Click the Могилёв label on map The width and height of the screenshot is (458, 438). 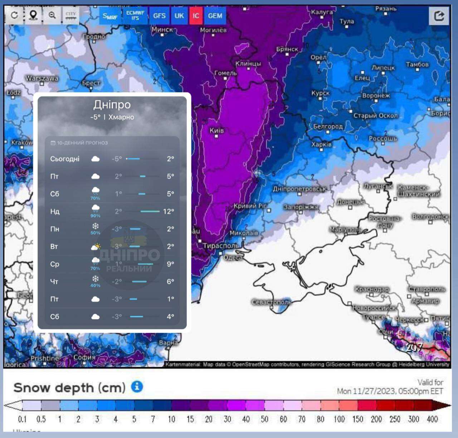click(x=213, y=30)
